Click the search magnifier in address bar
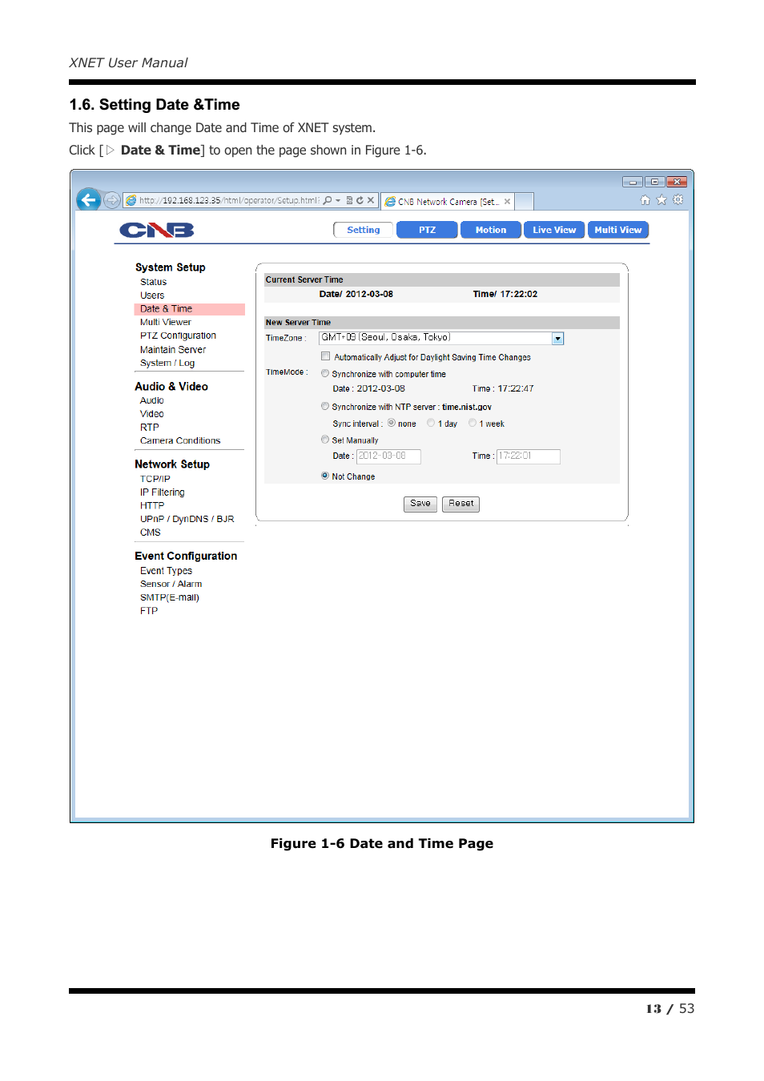The height and width of the screenshot is (1081, 764). 328,200
